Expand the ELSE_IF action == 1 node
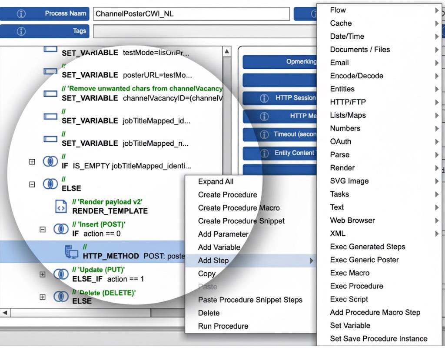The width and height of the screenshot is (445, 361). click(43, 274)
